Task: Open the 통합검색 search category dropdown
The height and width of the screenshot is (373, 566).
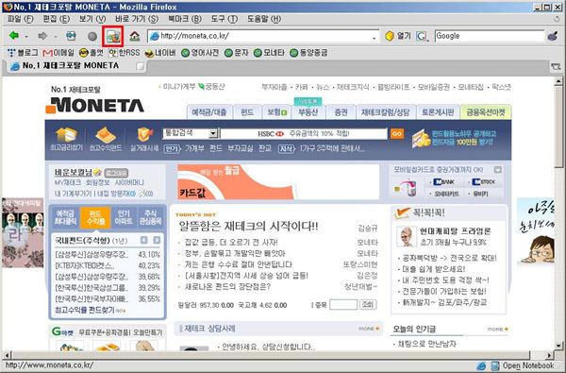Action: click(213, 133)
